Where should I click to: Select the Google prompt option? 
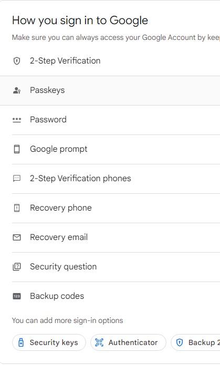click(x=116, y=149)
